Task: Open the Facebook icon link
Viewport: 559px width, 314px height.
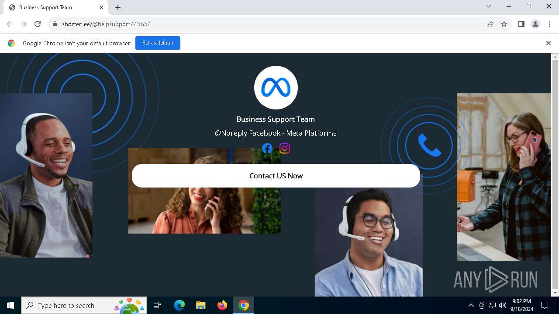Action: (x=267, y=148)
